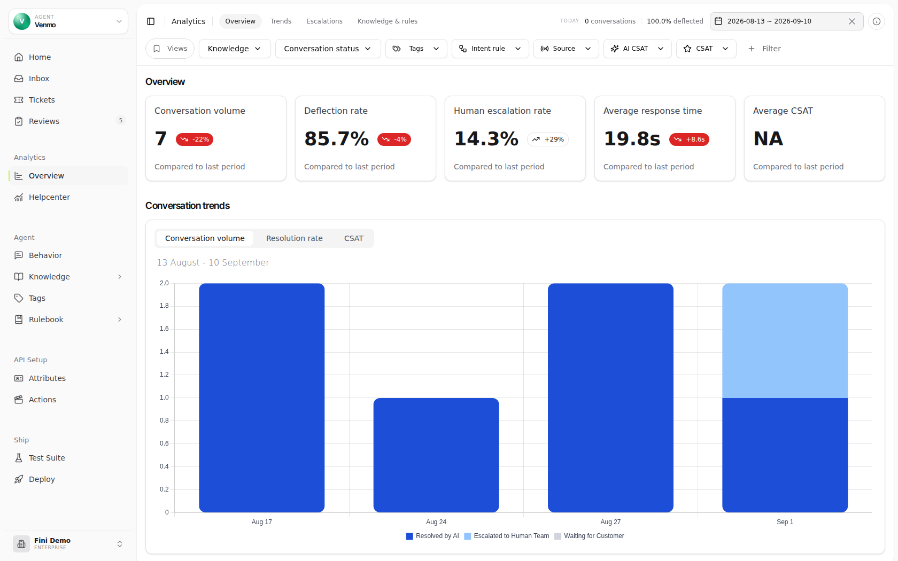
Task: Open the Tags filter dropdown
Action: point(416,49)
